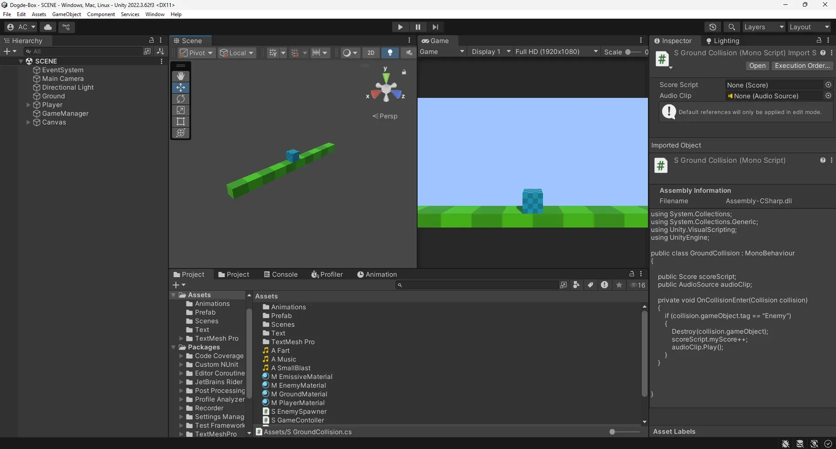This screenshot has height=449, width=836.
Task: Pick object for Score Script field
Action: (x=828, y=85)
